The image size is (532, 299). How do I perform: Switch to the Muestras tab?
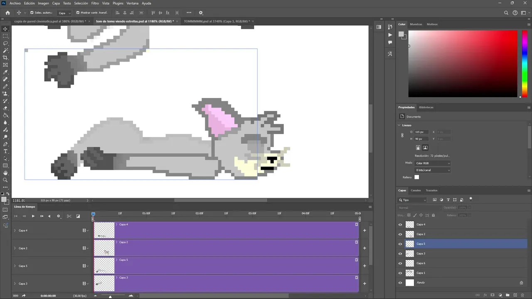416,24
